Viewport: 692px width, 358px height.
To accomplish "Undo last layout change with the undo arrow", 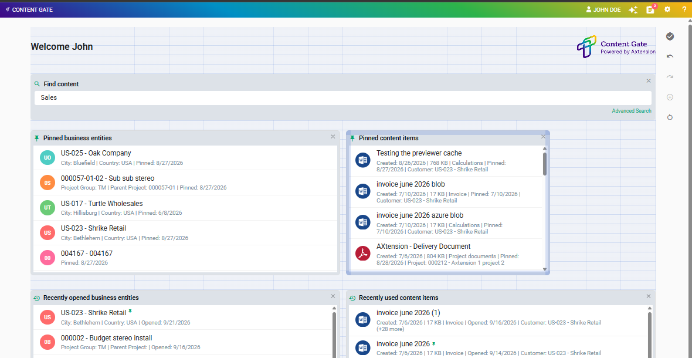I will [x=670, y=56].
